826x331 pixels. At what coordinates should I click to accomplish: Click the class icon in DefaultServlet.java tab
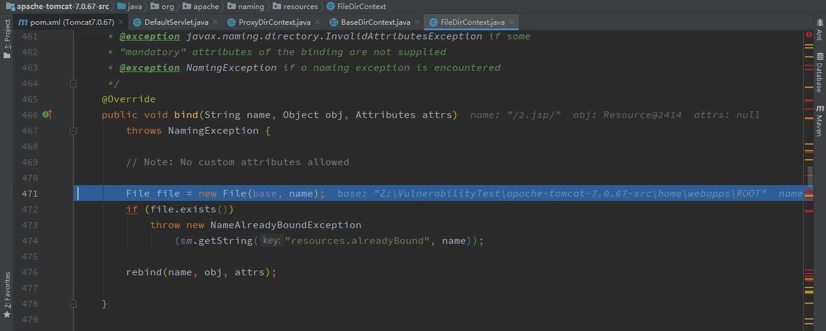coord(136,22)
